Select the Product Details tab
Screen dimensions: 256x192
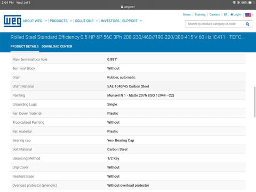[x=25, y=46]
